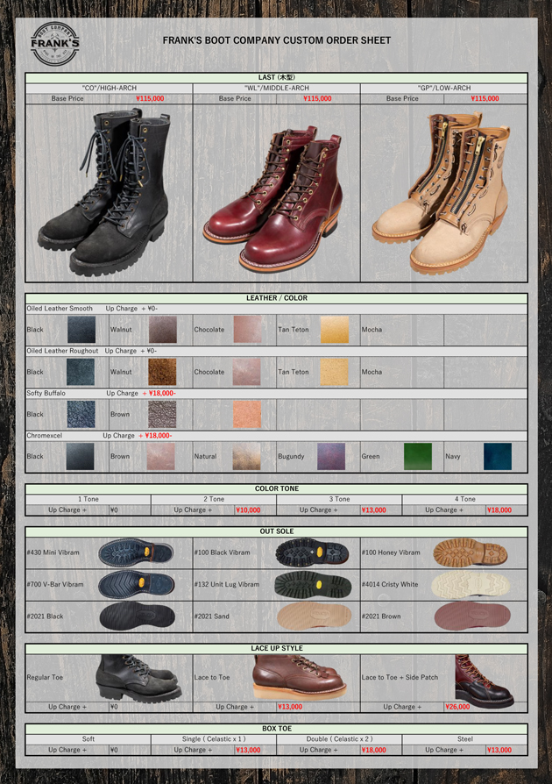The width and height of the screenshot is (552, 784).
Task: Select the #700 V-Bar Vibram sole image
Action: 136,584
